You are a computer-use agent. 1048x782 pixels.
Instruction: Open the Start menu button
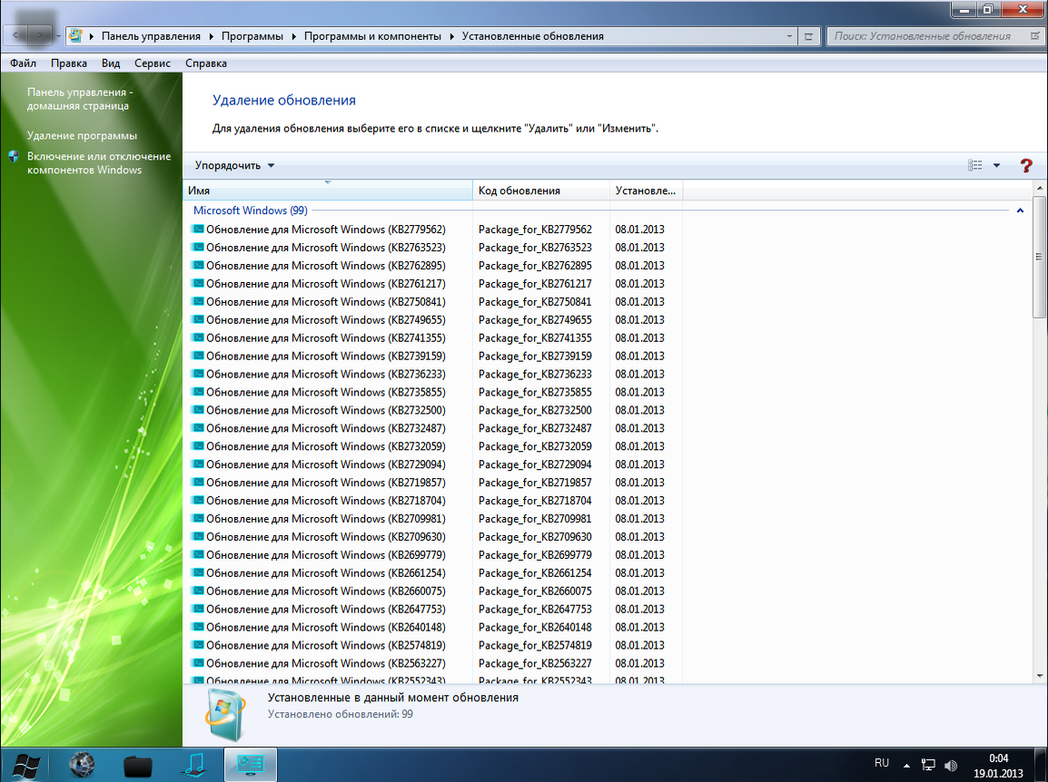coord(25,766)
